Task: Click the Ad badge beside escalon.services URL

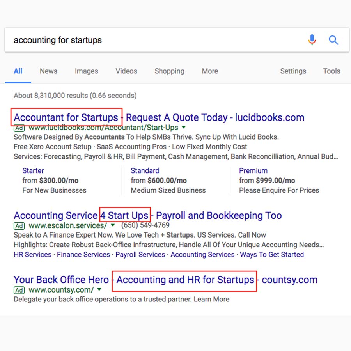Action: [19, 226]
